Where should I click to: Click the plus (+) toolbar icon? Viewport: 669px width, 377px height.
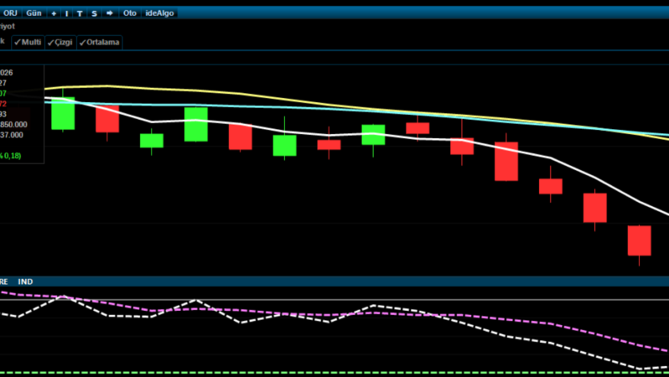pyautogui.click(x=54, y=13)
